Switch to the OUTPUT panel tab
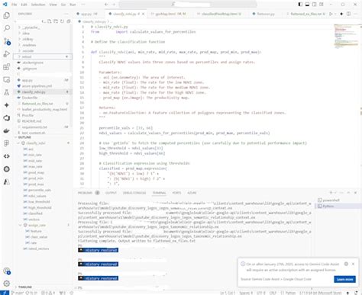 pyautogui.click(x=111, y=193)
